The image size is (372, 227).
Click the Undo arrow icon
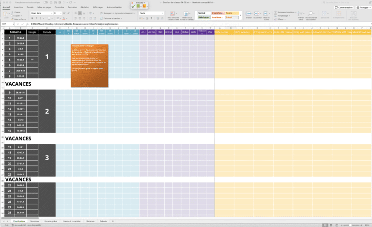click(x=64, y=2)
